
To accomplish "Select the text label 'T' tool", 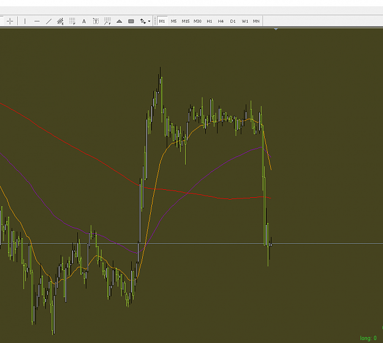I will (96, 21).
